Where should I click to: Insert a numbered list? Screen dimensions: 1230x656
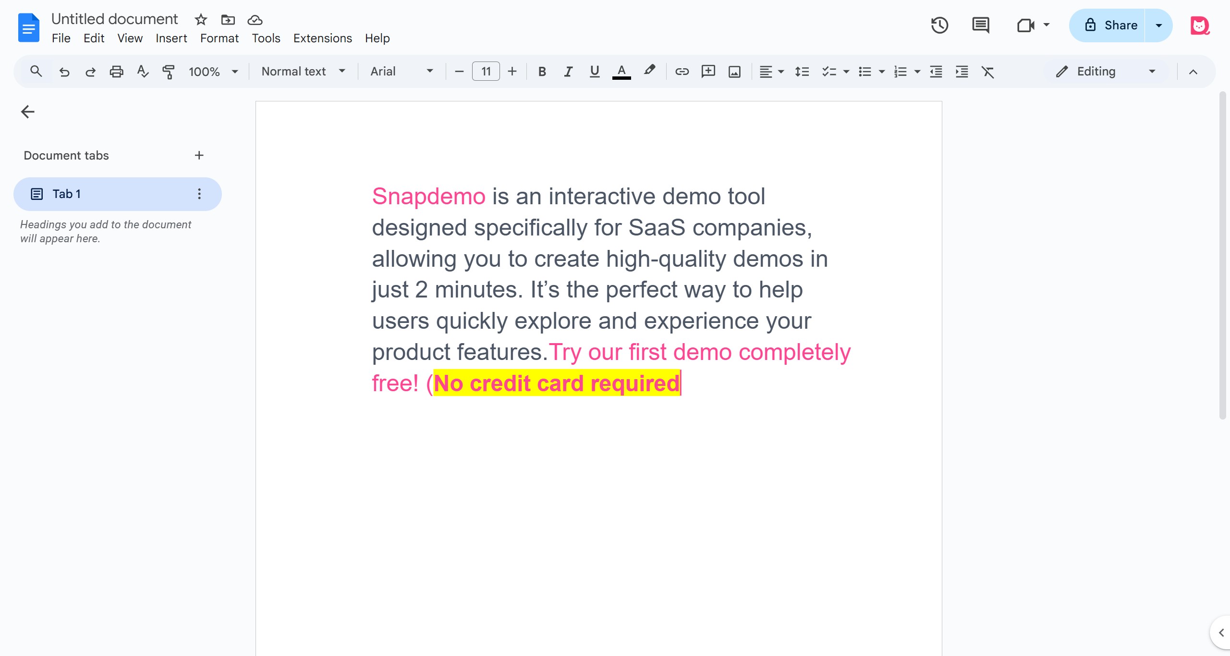[900, 72]
